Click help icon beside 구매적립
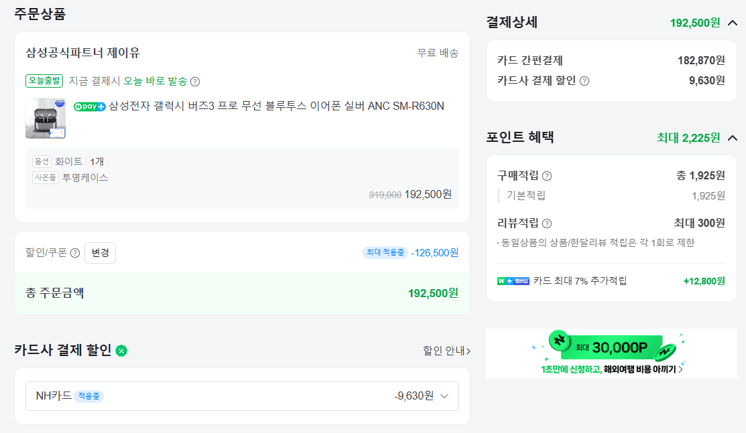The width and height of the screenshot is (746, 433). pyautogui.click(x=547, y=176)
